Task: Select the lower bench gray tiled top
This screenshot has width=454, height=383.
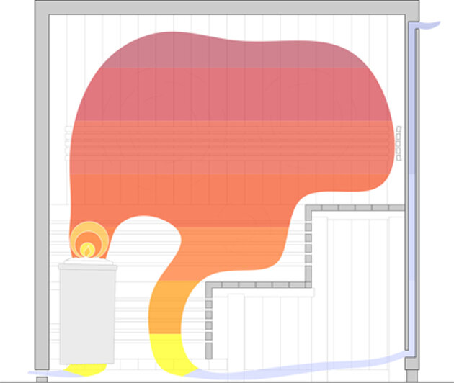Action: tap(259, 285)
